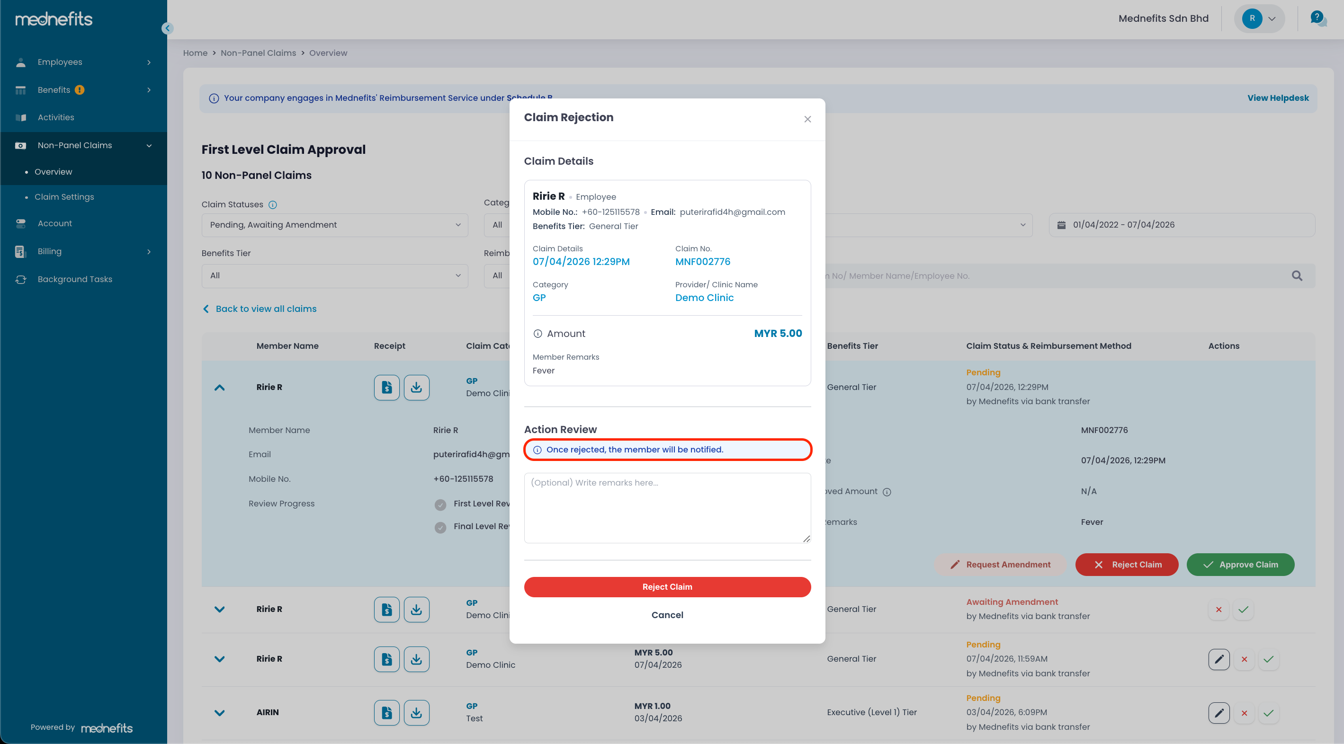Screen dimensions: 1344x744
Task: Click the search magnifier icon
Action: click(x=1297, y=276)
